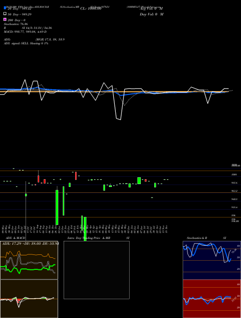Click the 1008 price axis label
The image size is (241, 318).
click(234, 174)
